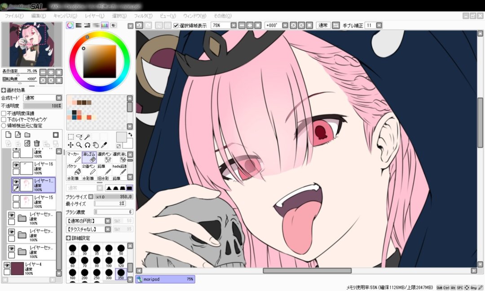Open 【テクスチャなし】 texture dropdown
This screenshot has height=291, width=485.
coord(108,229)
